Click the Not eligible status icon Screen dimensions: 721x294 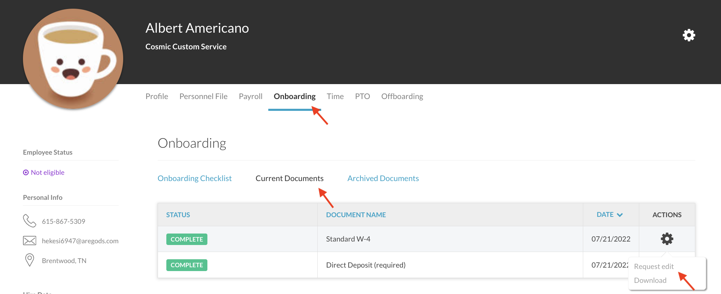click(x=26, y=172)
